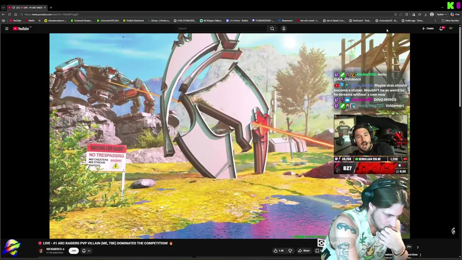Click the next chevron on recommendation chips
The height and width of the screenshot is (260, 462).
pos(418,247)
